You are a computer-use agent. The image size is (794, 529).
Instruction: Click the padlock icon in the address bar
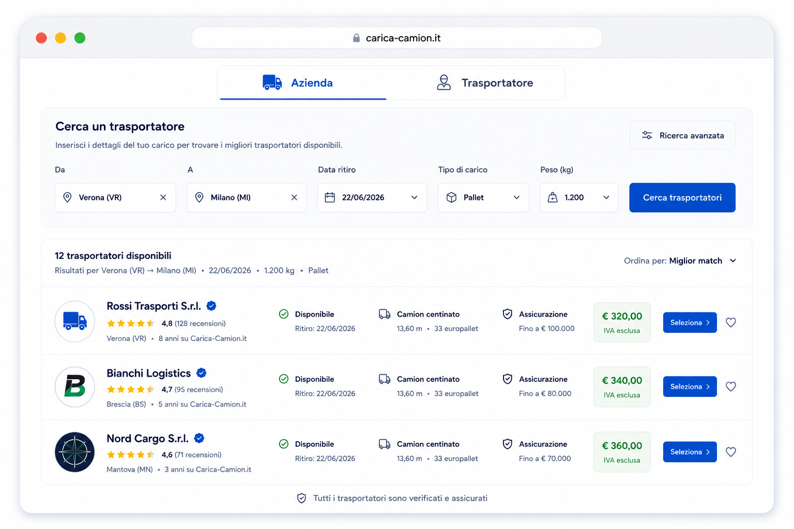356,38
